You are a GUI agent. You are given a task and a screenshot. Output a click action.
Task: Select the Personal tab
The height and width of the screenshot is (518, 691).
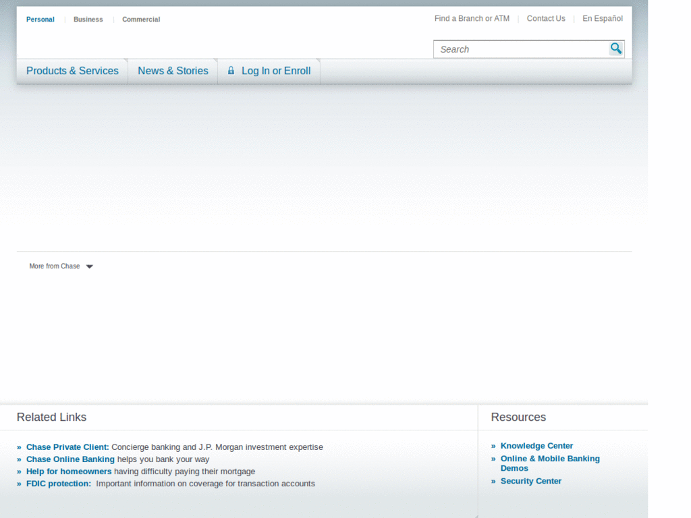(x=40, y=20)
